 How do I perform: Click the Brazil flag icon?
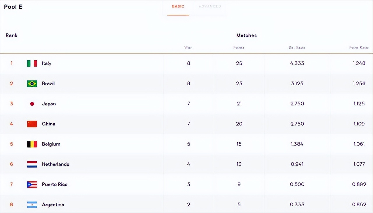click(x=32, y=84)
